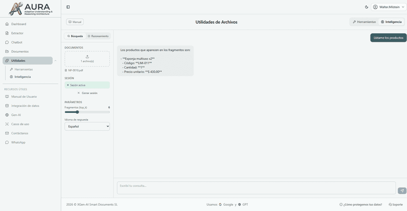Viewport: 407px width, 211px height.
Task: Select the Herramientas view toggle
Action: 364,22
